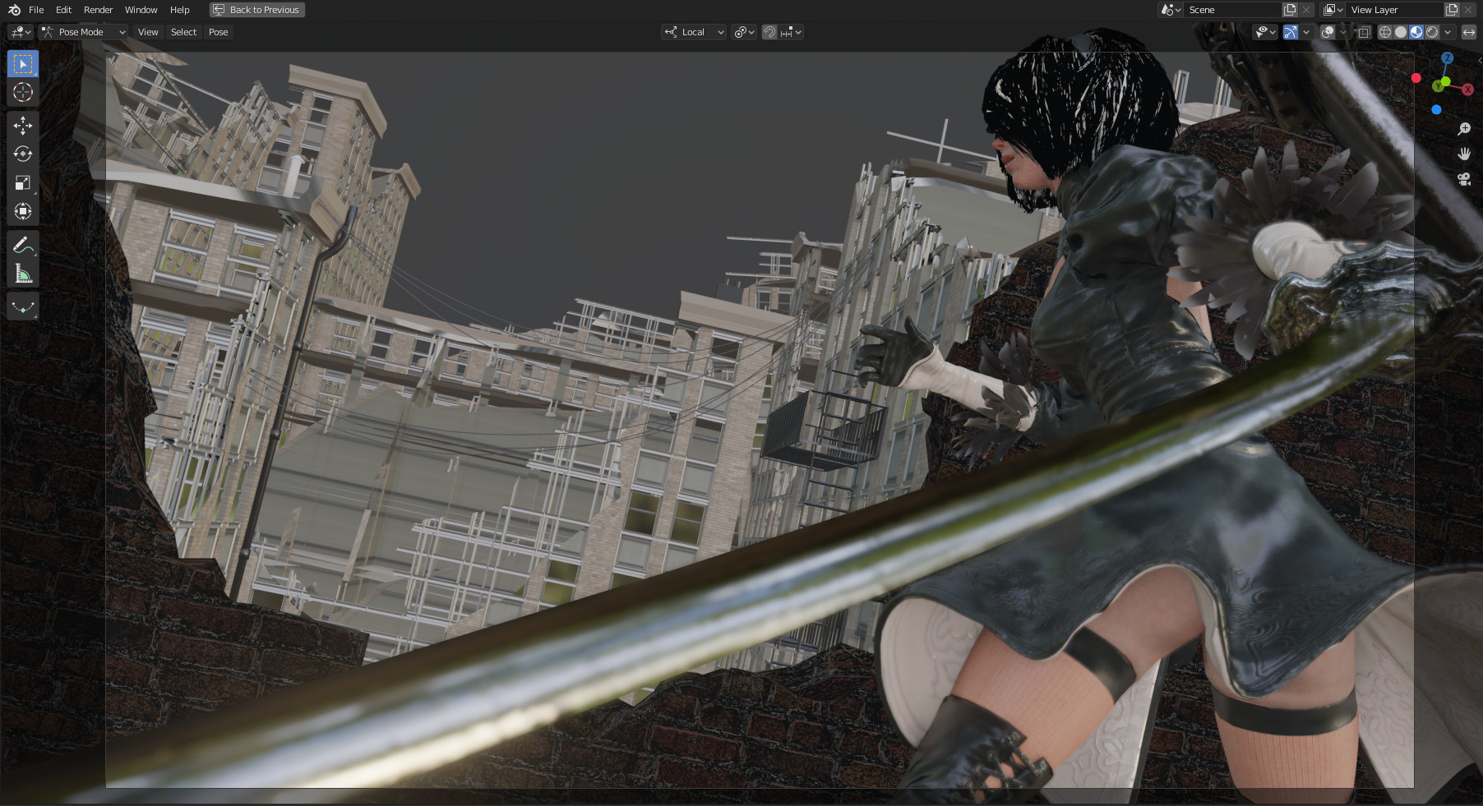Toggle viewport overlays

coord(1328,32)
